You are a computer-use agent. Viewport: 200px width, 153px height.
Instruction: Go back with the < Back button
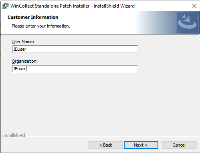[106, 145]
